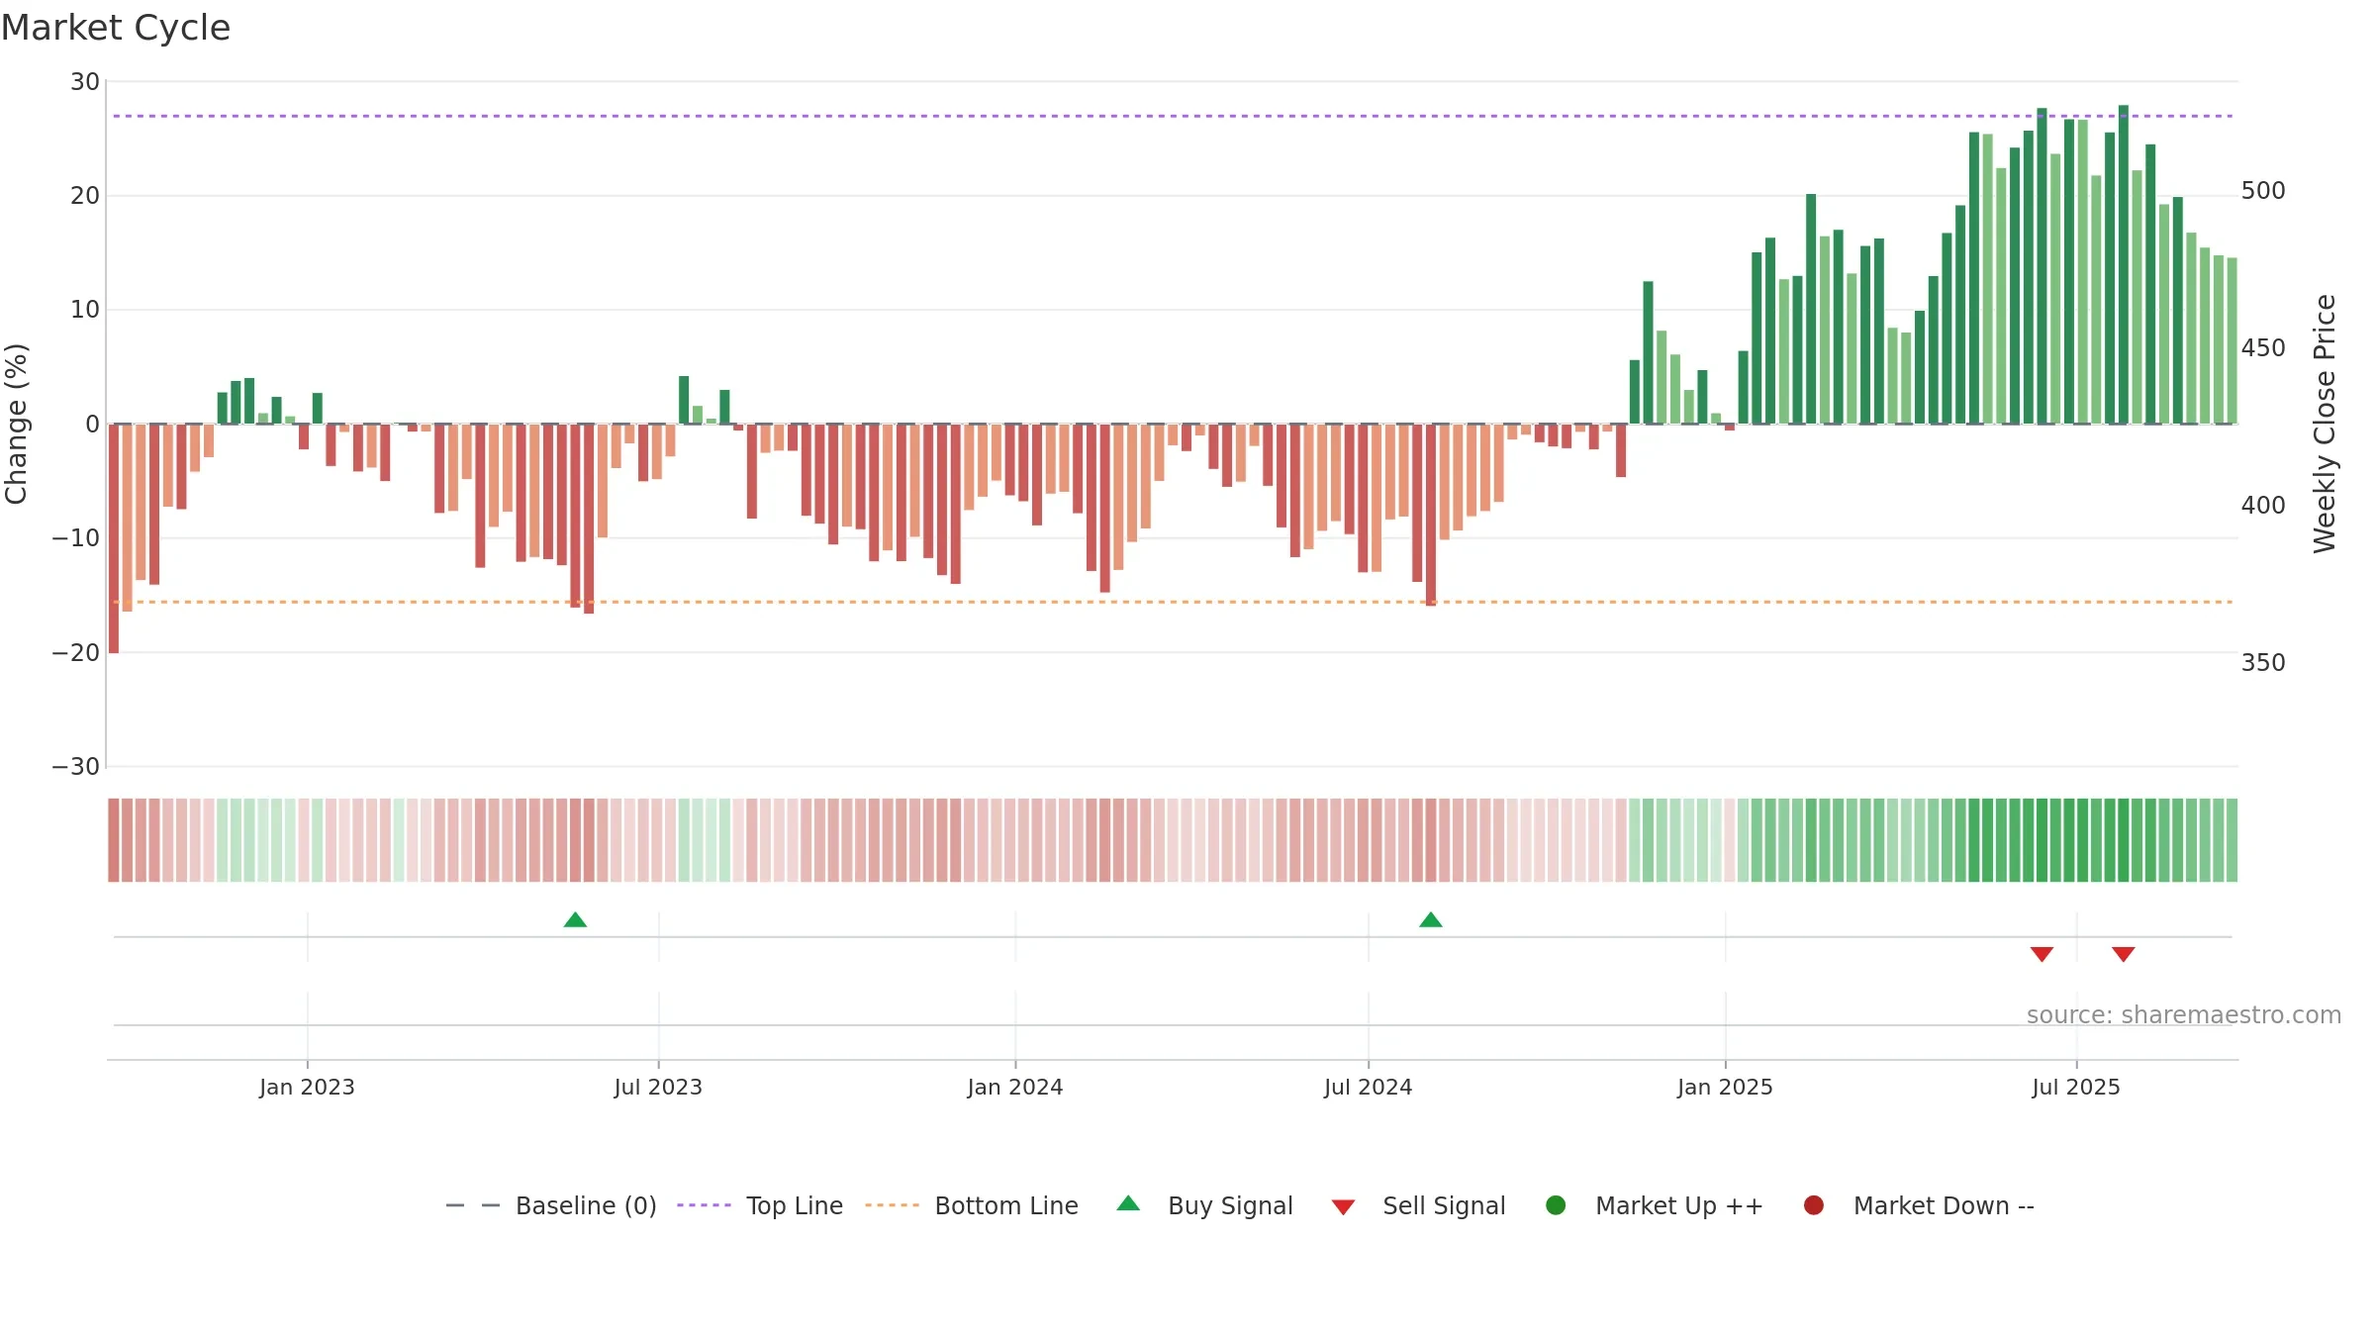This screenshot has height=1336, width=2375.
Task: Toggle the Market Down -- legend entry
Action: click(x=1918, y=1205)
